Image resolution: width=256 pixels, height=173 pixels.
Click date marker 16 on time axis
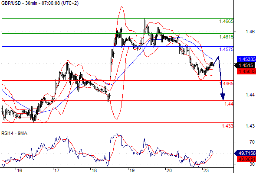pos(20,170)
